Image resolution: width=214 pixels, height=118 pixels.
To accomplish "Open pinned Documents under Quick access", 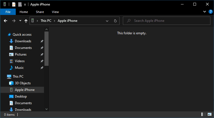I will click(23, 48).
